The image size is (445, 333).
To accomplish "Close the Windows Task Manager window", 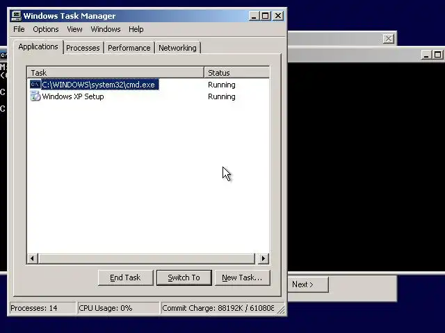I will pyautogui.click(x=278, y=16).
